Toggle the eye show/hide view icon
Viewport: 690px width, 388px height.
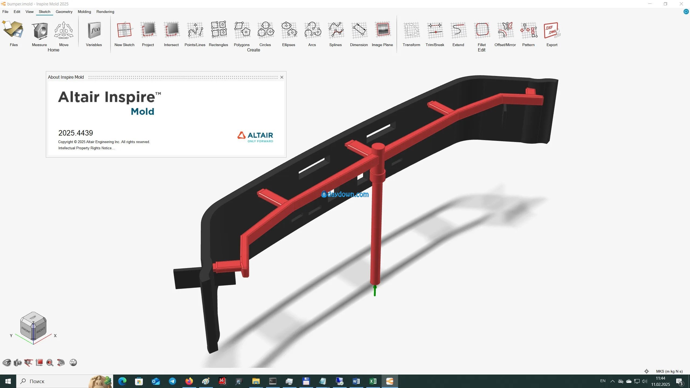[x=7, y=363]
